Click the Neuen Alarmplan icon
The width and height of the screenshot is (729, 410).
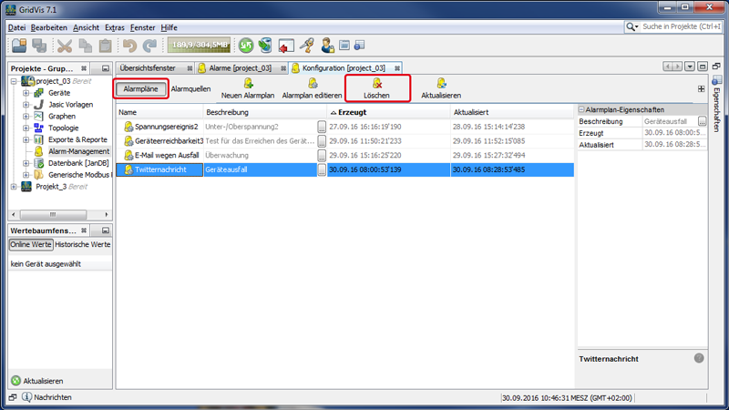coord(248,84)
